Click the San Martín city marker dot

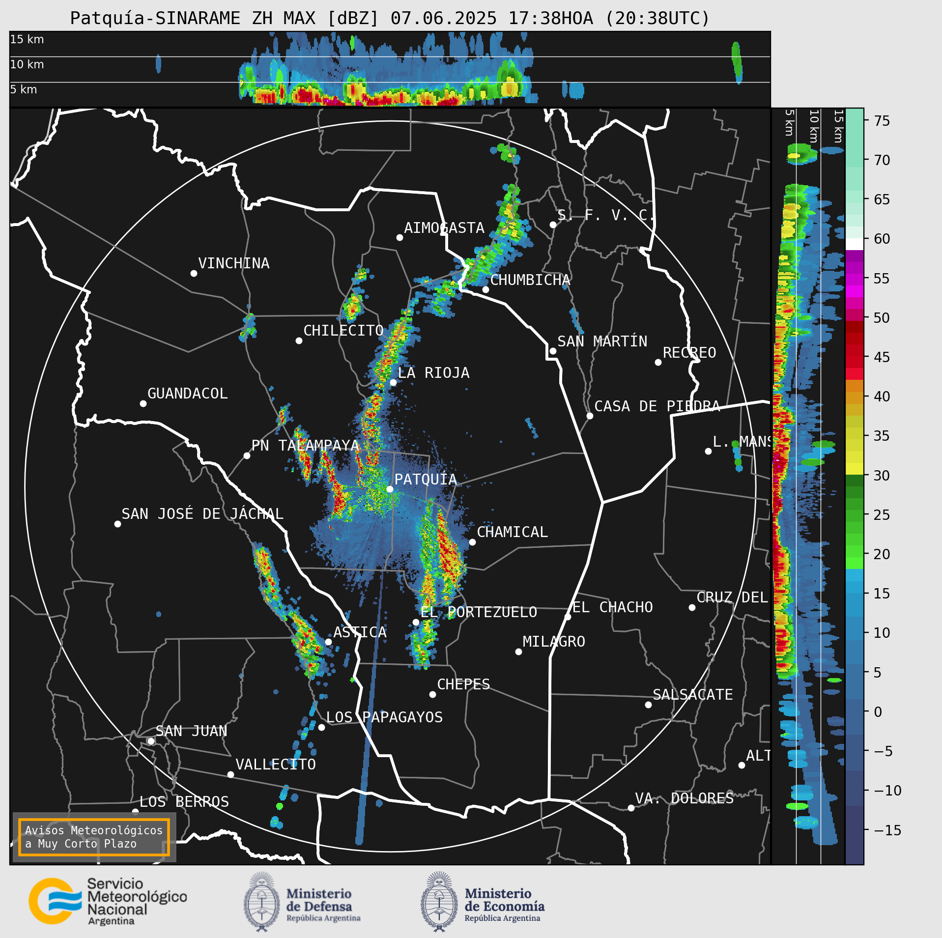tap(553, 351)
